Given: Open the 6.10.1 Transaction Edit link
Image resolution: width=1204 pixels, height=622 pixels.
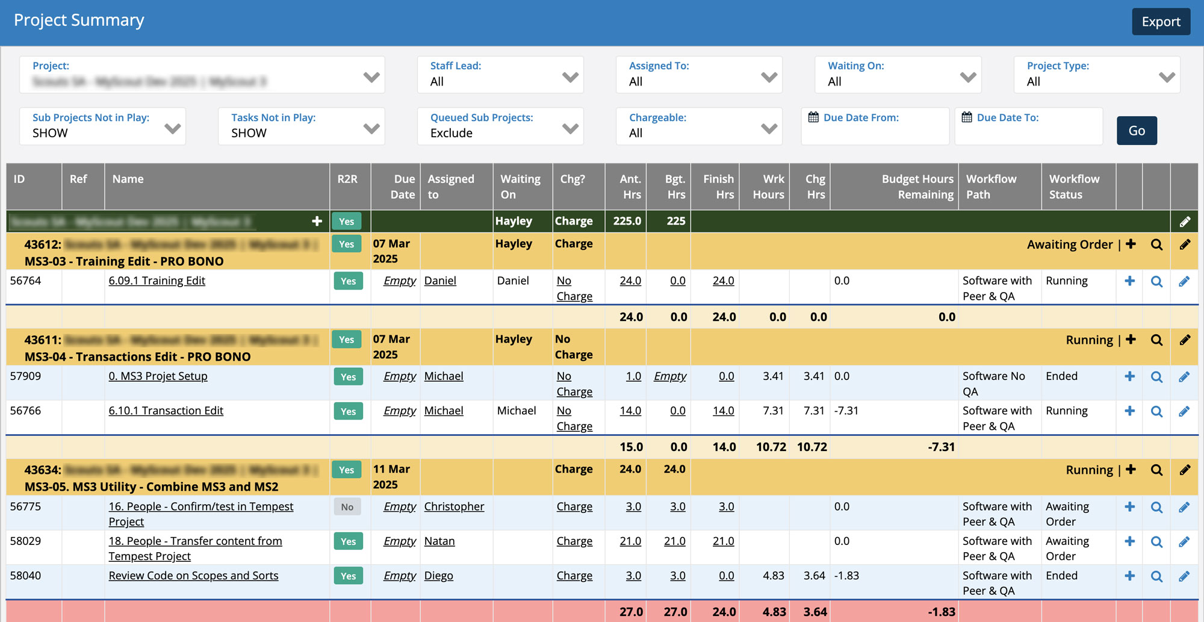Looking at the screenshot, I should click(x=166, y=411).
